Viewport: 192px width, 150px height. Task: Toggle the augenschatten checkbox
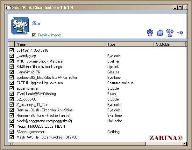click(12, 88)
